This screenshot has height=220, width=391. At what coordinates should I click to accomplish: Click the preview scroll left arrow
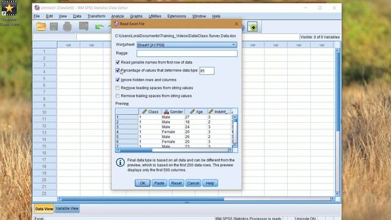point(118,150)
